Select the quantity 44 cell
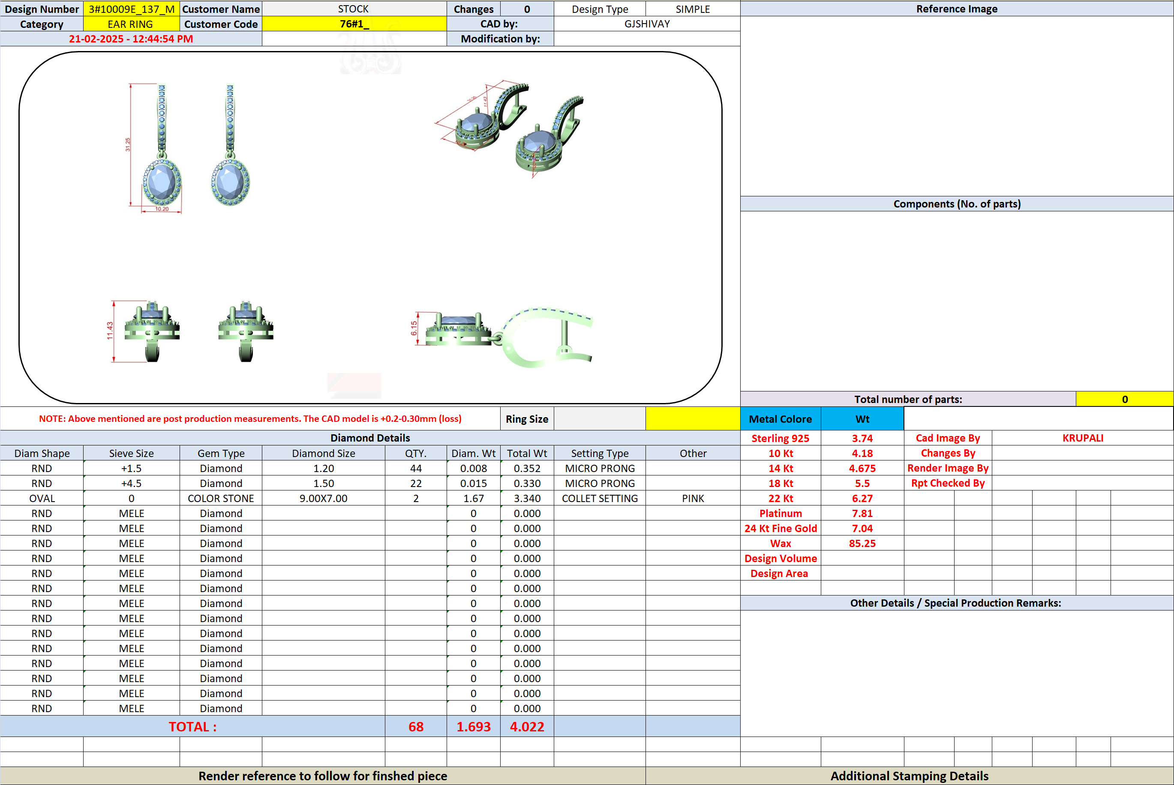 coord(416,468)
